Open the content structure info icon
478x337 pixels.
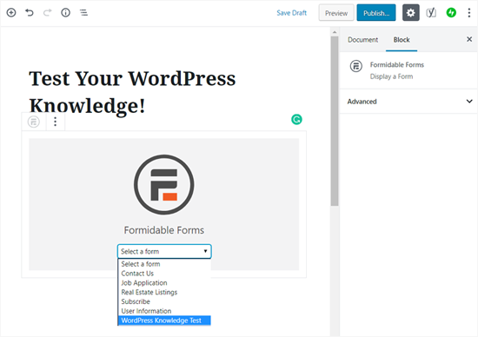[65, 12]
